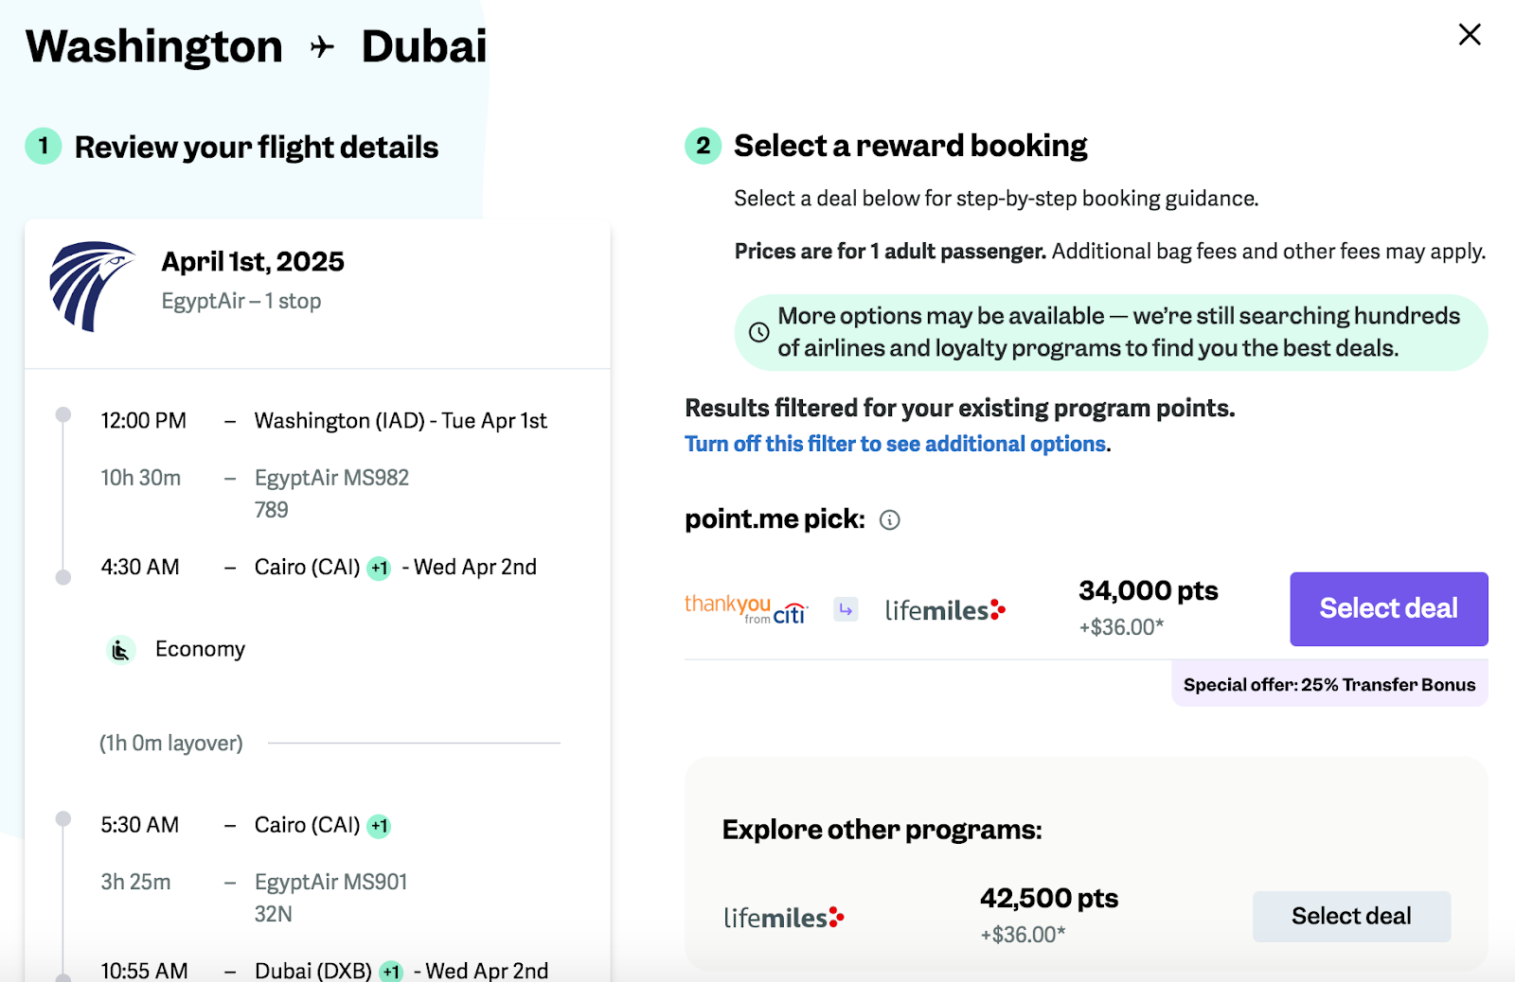The image size is (1515, 982).
Task: Click the Review your flight details heading
Action: [257, 148]
